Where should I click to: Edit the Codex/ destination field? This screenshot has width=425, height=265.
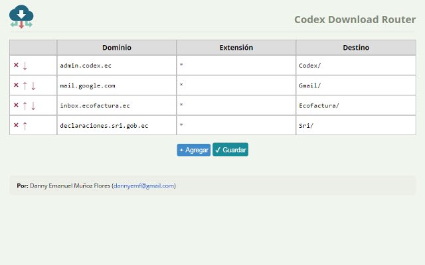[356, 66]
